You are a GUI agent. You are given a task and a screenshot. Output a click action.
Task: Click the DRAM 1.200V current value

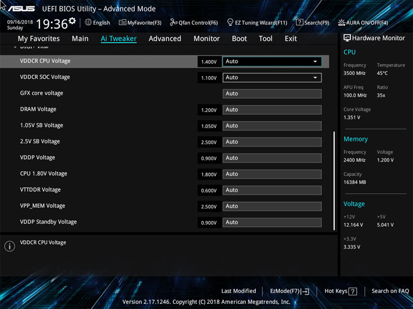209,110
